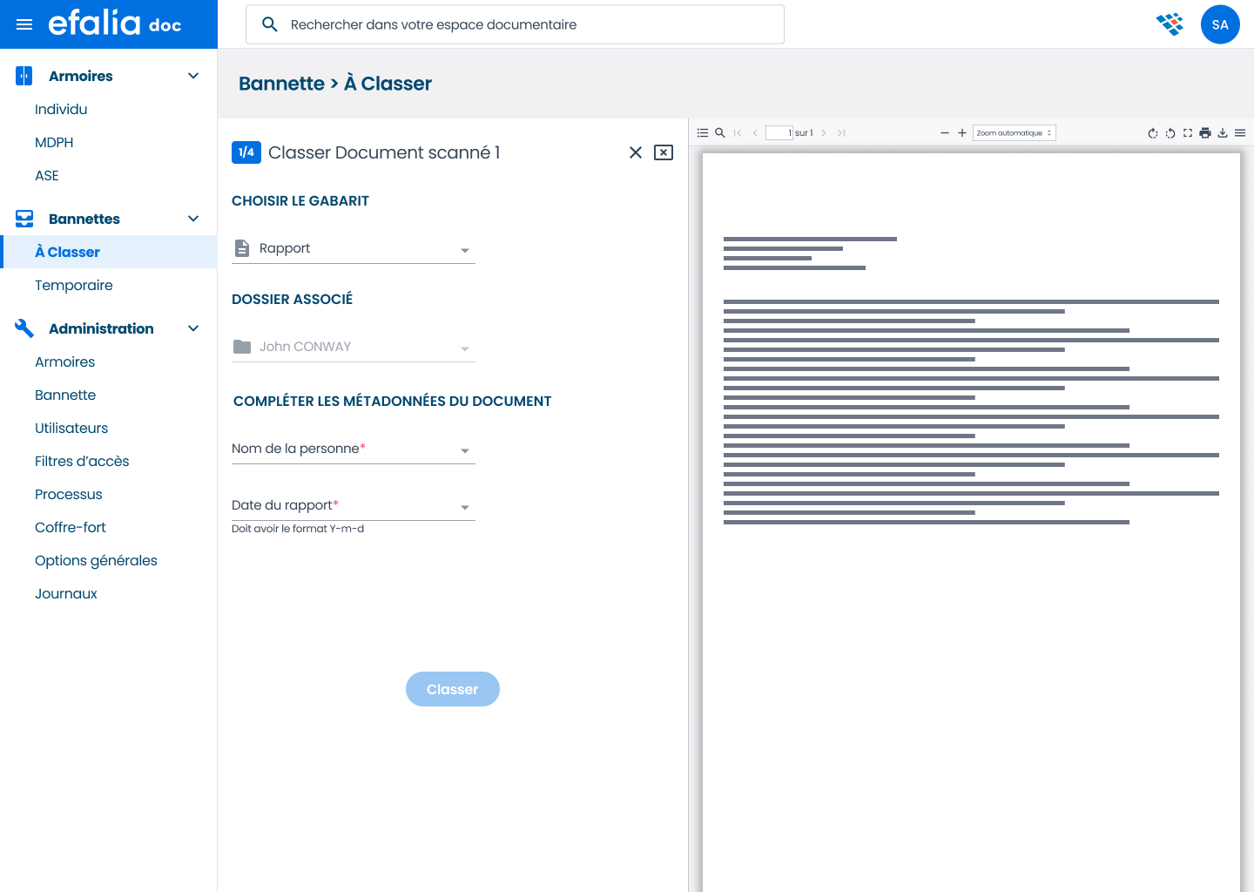The image size is (1254, 892).
Task: Open search in the PDF viewer
Action: pyautogui.click(x=720, y=133)
